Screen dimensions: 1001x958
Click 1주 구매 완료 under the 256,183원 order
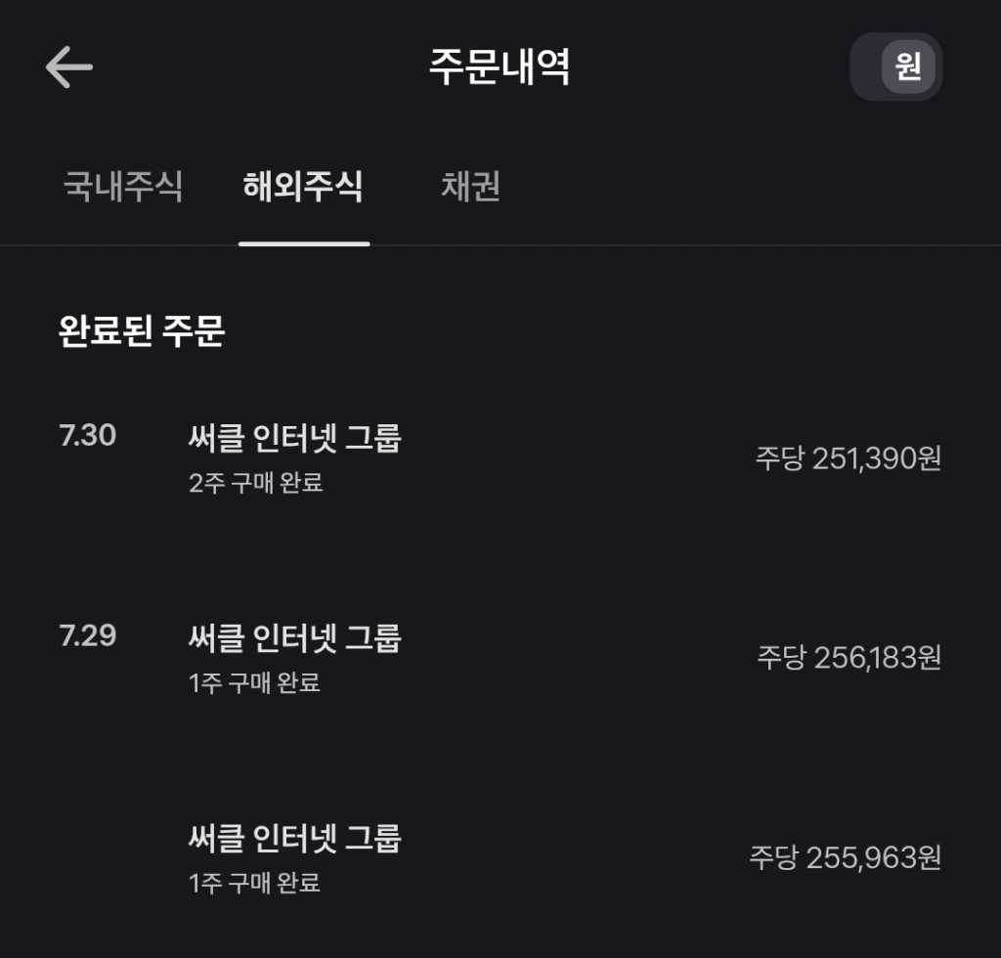pos(254,682)
